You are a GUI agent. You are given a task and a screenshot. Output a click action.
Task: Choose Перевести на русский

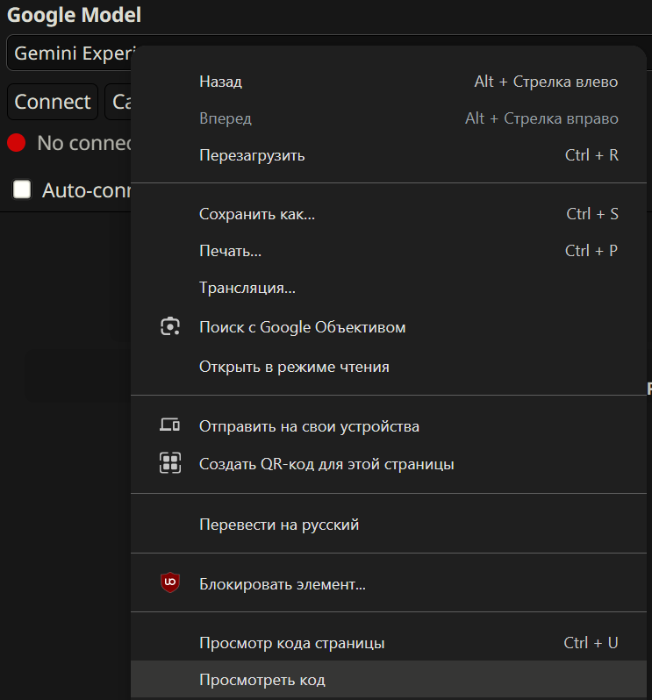[x=389, y=525]
